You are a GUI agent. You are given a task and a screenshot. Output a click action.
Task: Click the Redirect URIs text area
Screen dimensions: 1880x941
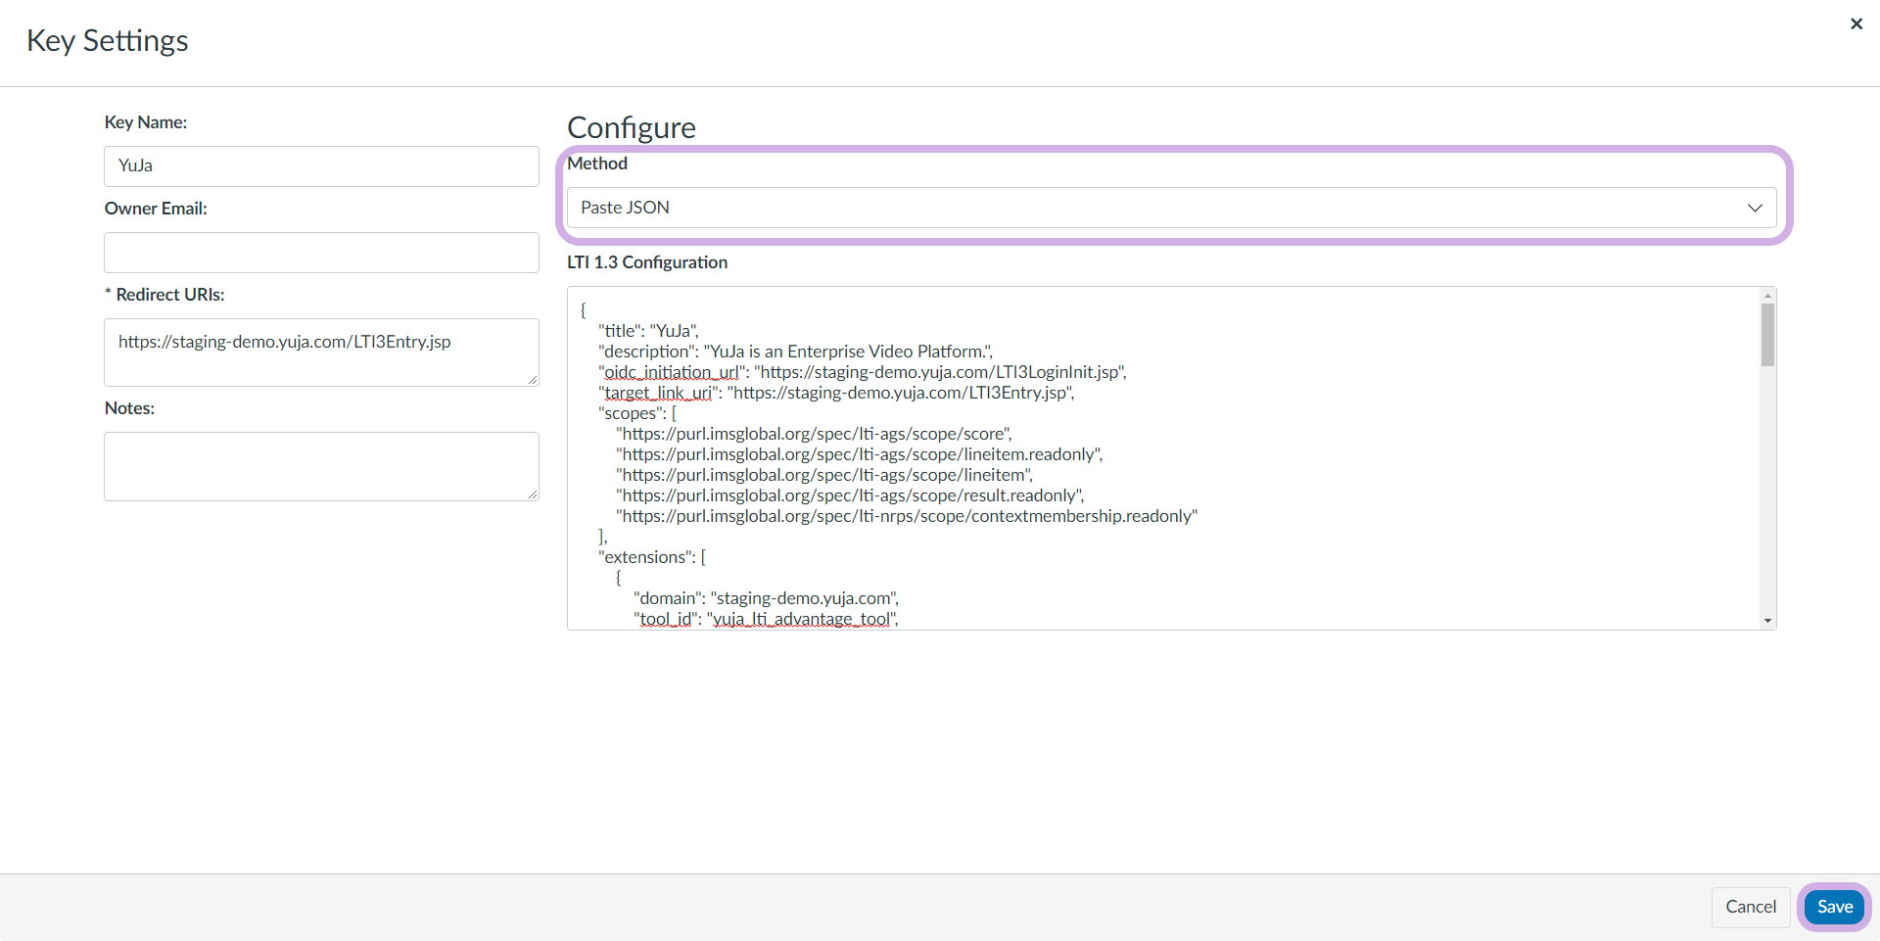tap(321, 353)
